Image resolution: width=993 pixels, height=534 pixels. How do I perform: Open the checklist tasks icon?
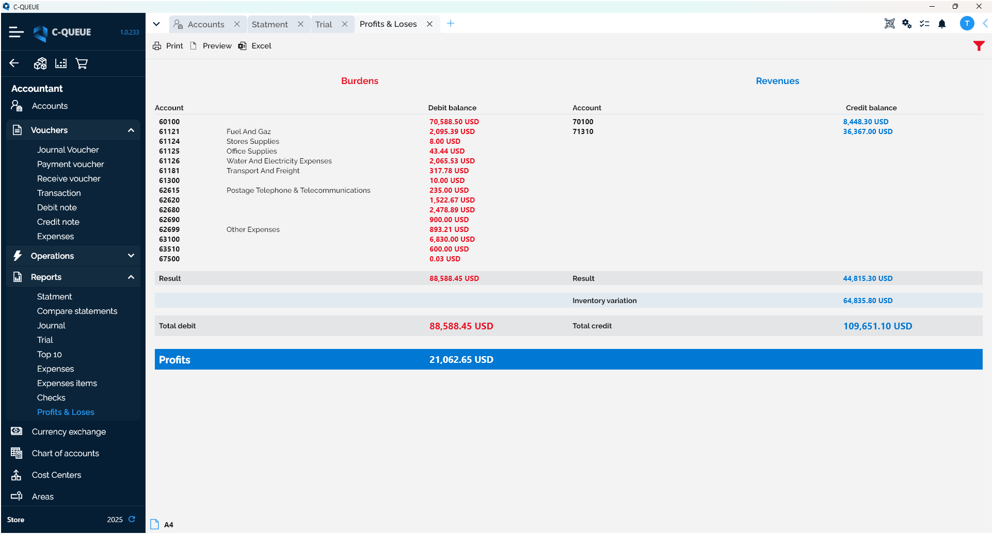(924, 24)
